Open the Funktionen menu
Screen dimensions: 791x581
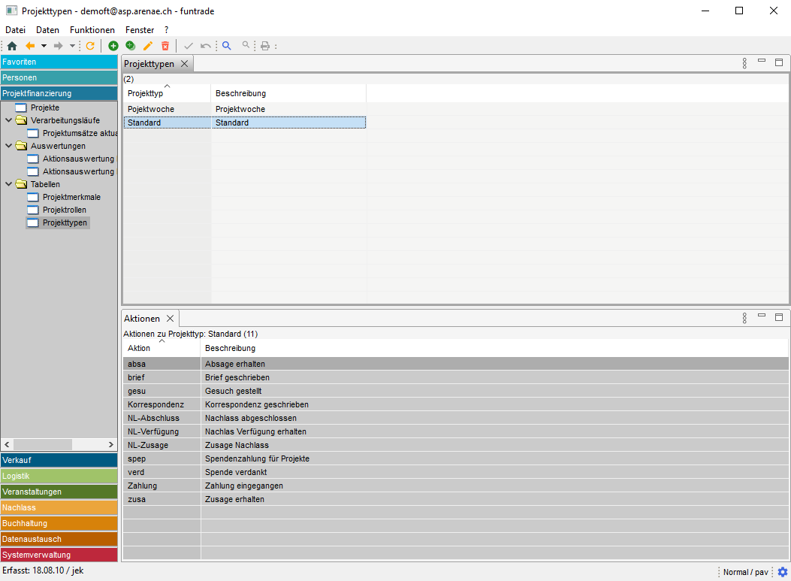(92, 30)
